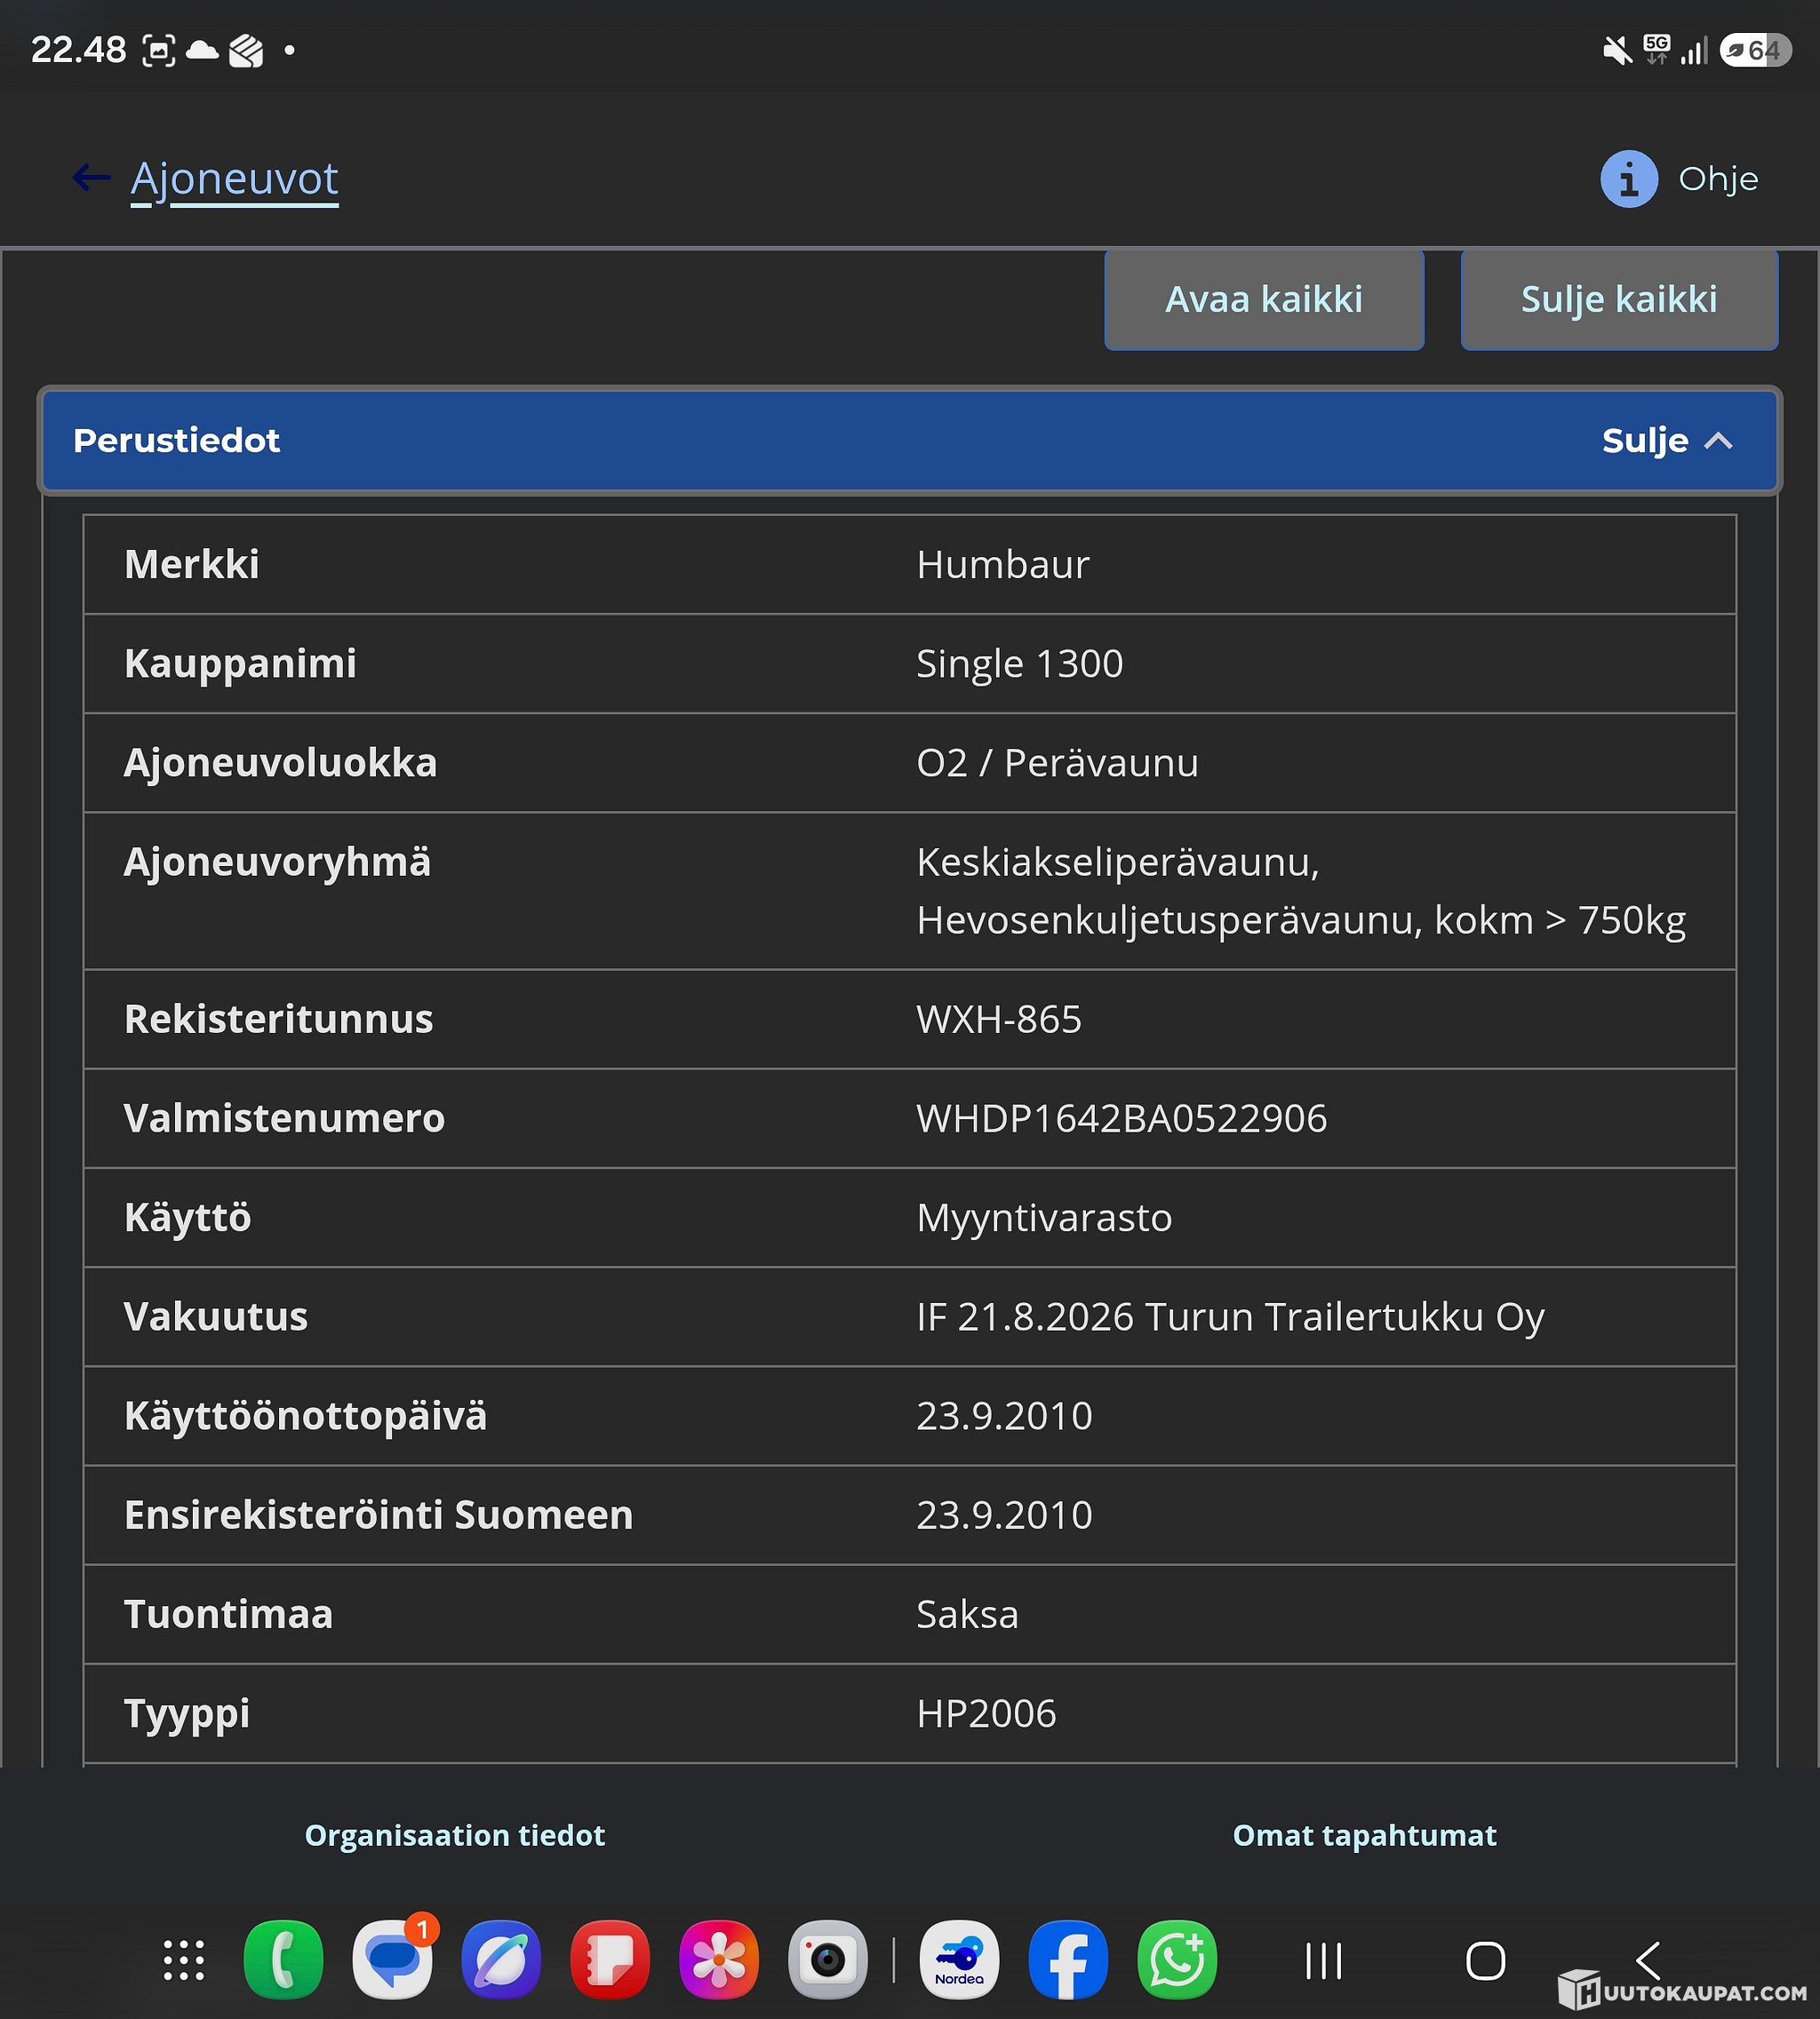The image size is (1820, 2019).
Task: Select the Rekisteritunnus row label
Action: [278, 1020]
